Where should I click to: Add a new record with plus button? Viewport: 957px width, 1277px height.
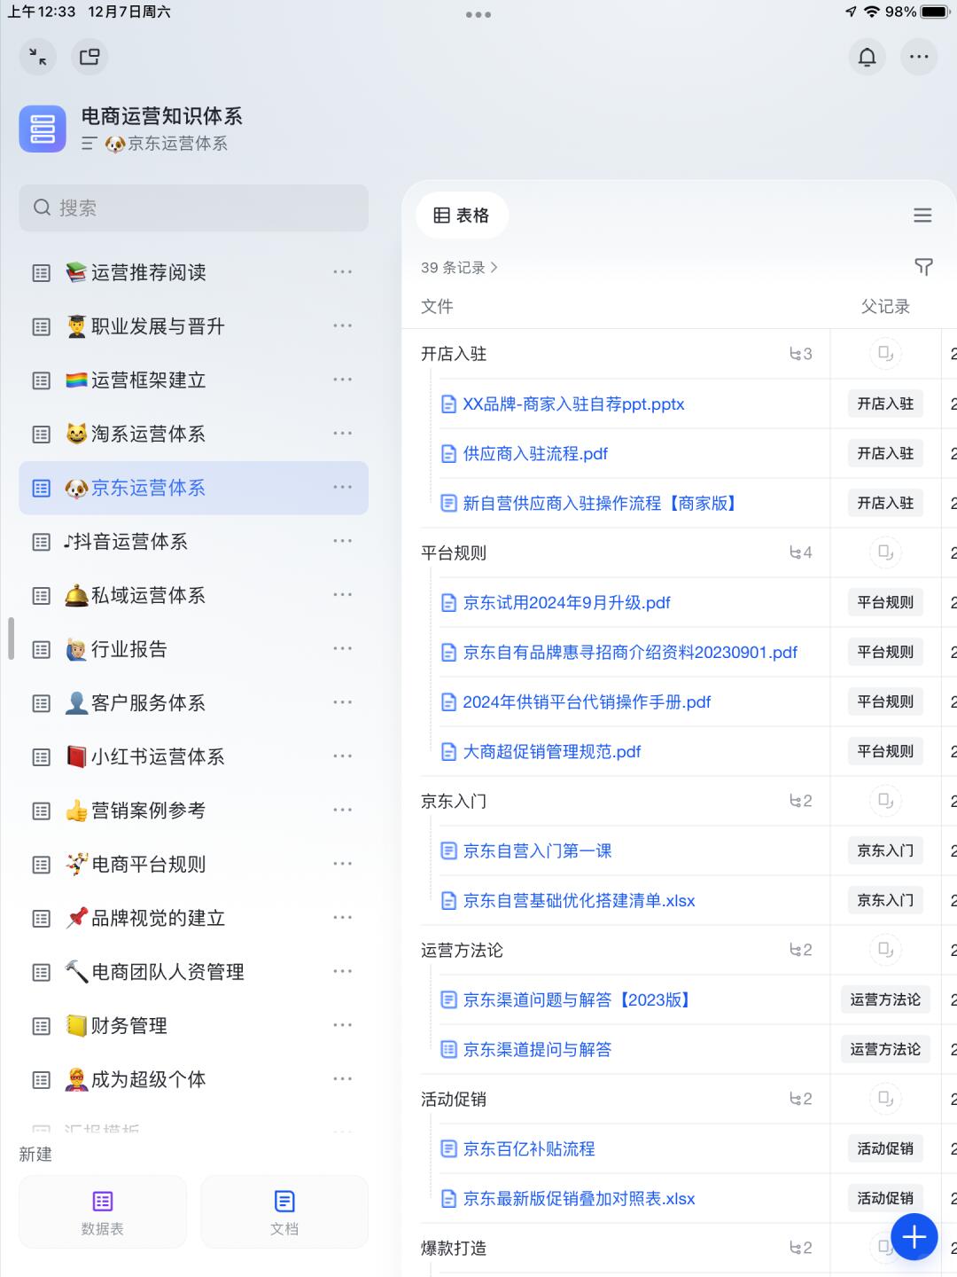point(914,1236)
